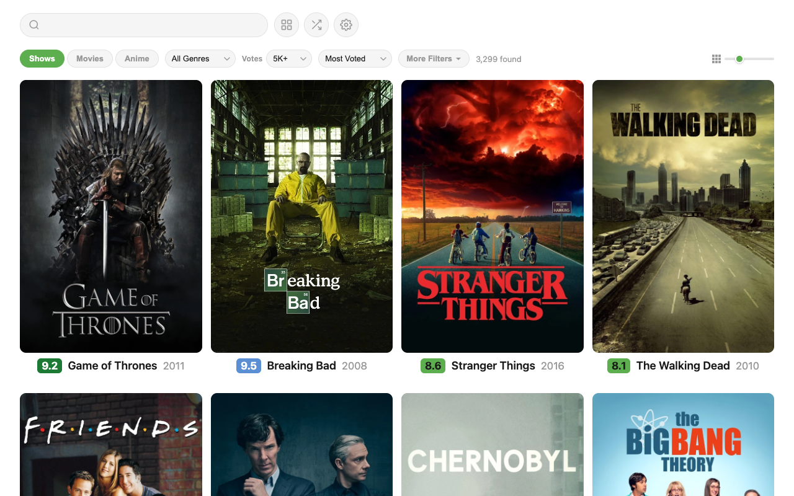Select the Game of Thrones 9.2 rating badge
This screenshot has width=794, height=496.
50,366
